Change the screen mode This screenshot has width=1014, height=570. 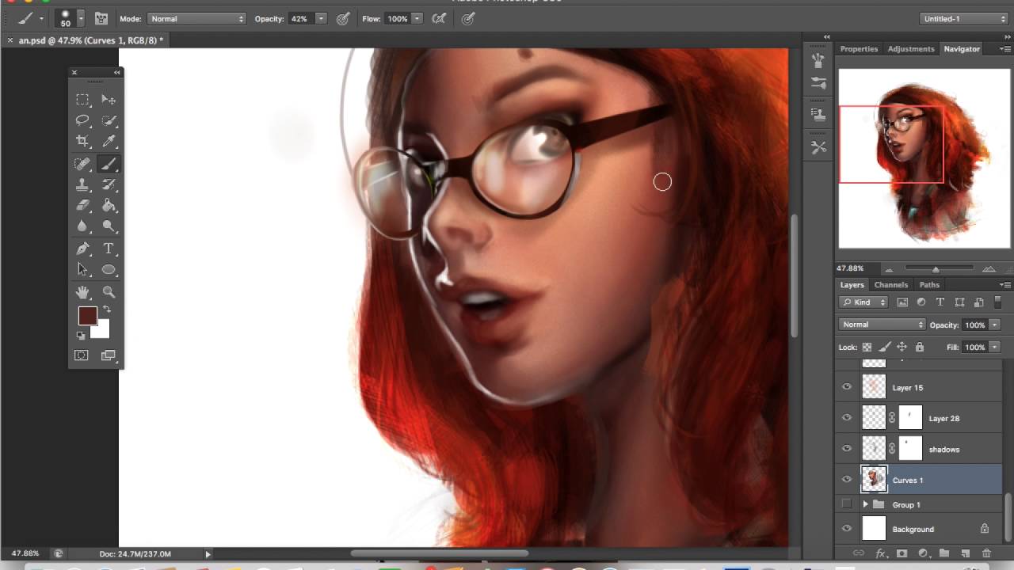coord(109,355)
